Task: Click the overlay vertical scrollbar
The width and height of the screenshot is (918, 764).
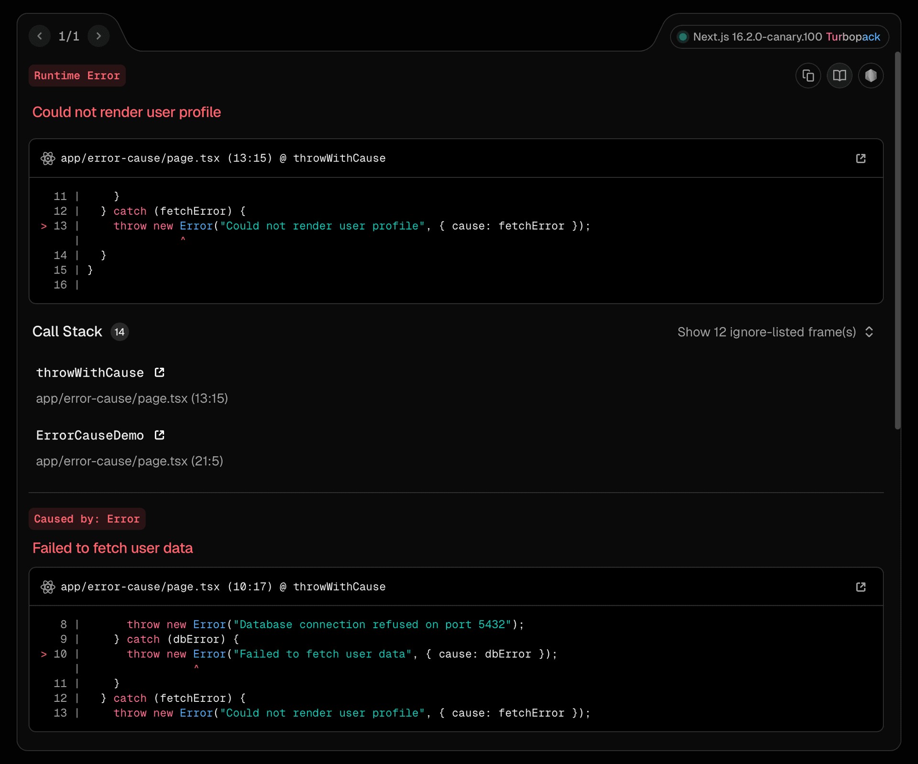Action: click(x=897, y=239)
